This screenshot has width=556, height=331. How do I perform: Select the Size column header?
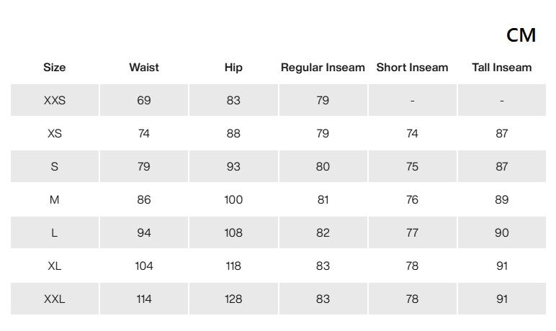[54, 68]
